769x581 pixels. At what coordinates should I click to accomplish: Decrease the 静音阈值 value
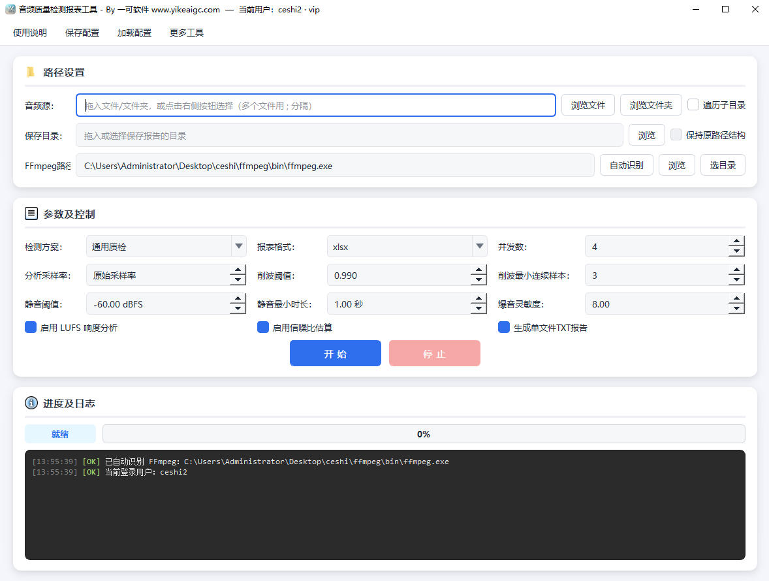(238, 309)
